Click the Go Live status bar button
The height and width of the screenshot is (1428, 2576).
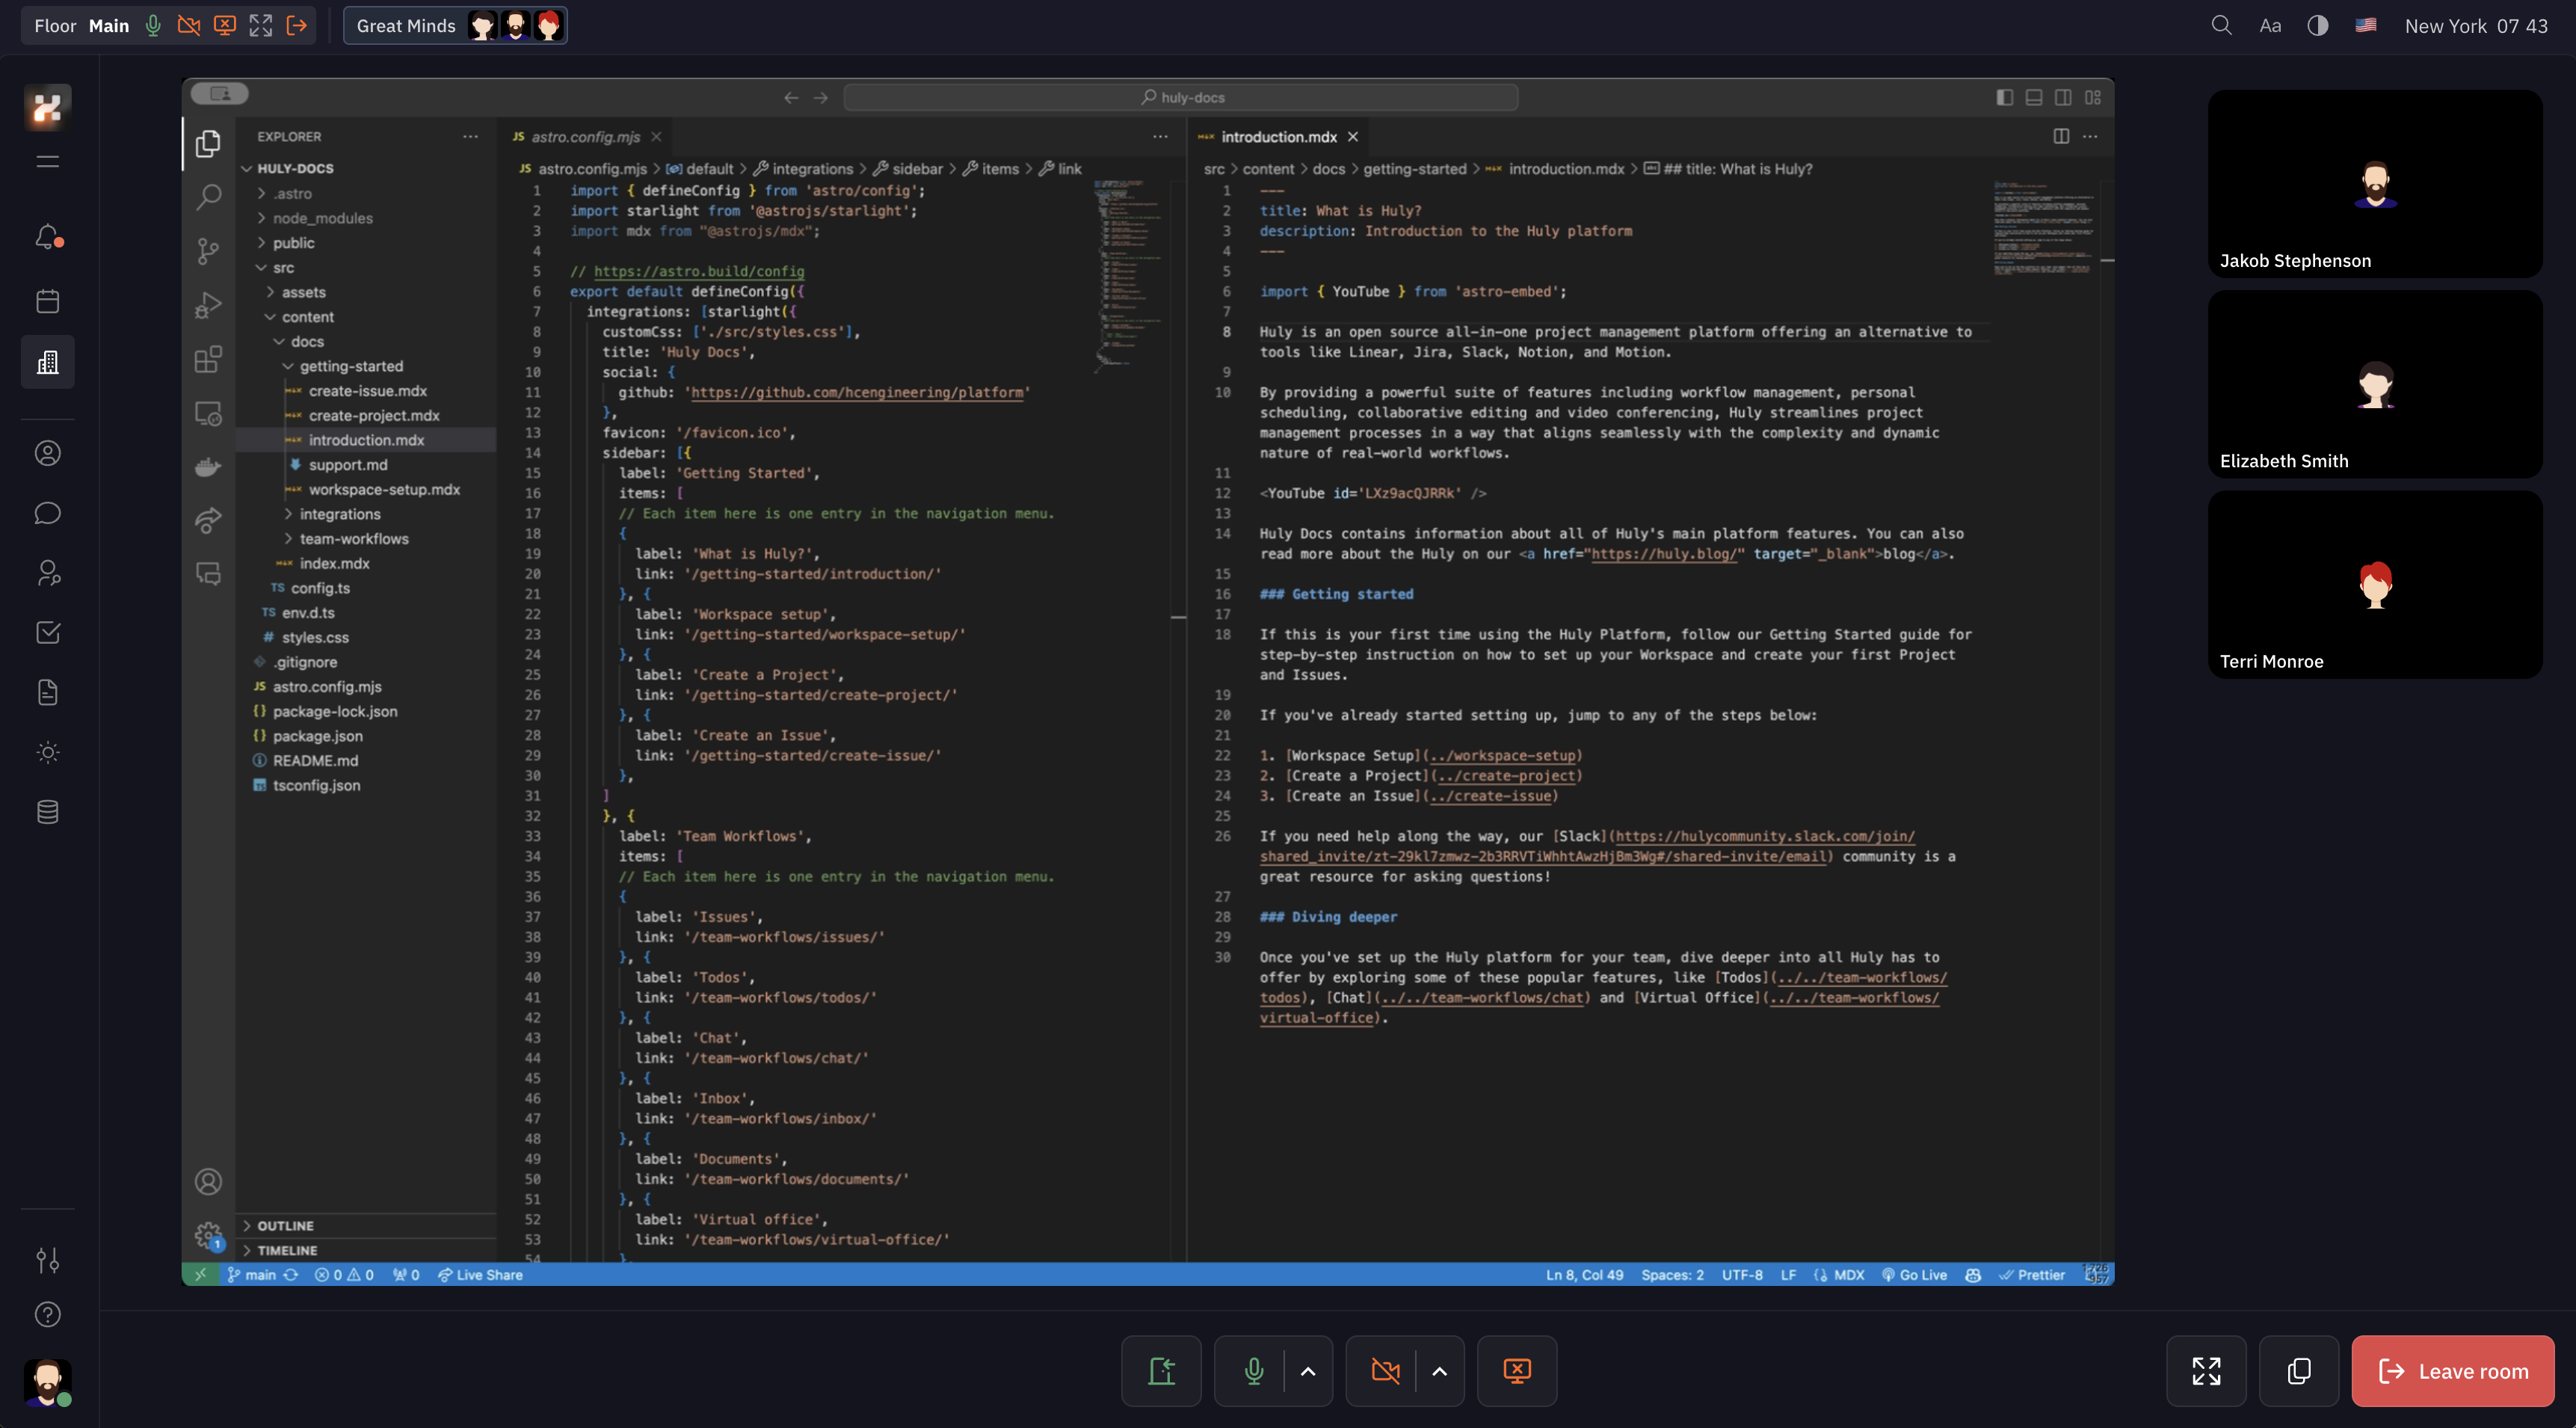1917,1273
